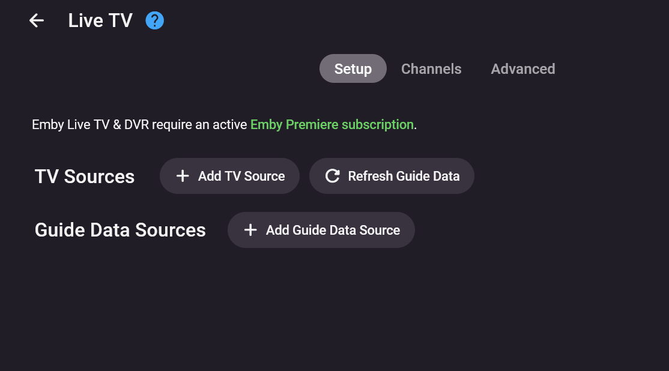Click the back arrow icon
This screenshot has height=371, width=669.
tap(37, 20)
